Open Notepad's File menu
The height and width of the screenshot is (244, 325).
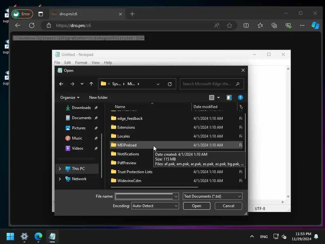tap(57, 63)
